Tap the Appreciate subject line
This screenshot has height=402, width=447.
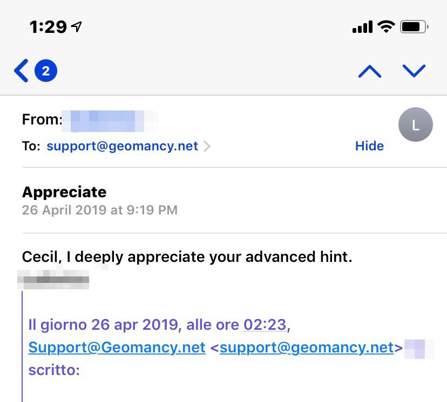click(64, 192)
